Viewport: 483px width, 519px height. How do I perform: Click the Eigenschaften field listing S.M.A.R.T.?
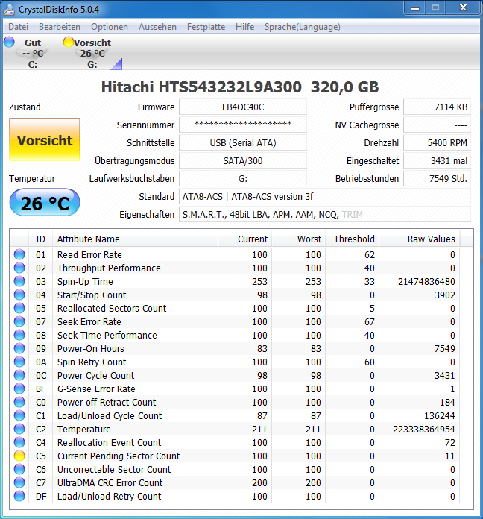tap(325, 214)
